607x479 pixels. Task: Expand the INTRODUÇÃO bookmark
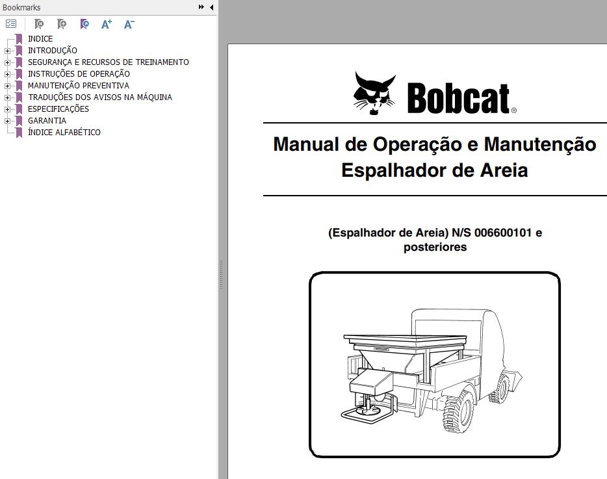[x=7, y=51]
